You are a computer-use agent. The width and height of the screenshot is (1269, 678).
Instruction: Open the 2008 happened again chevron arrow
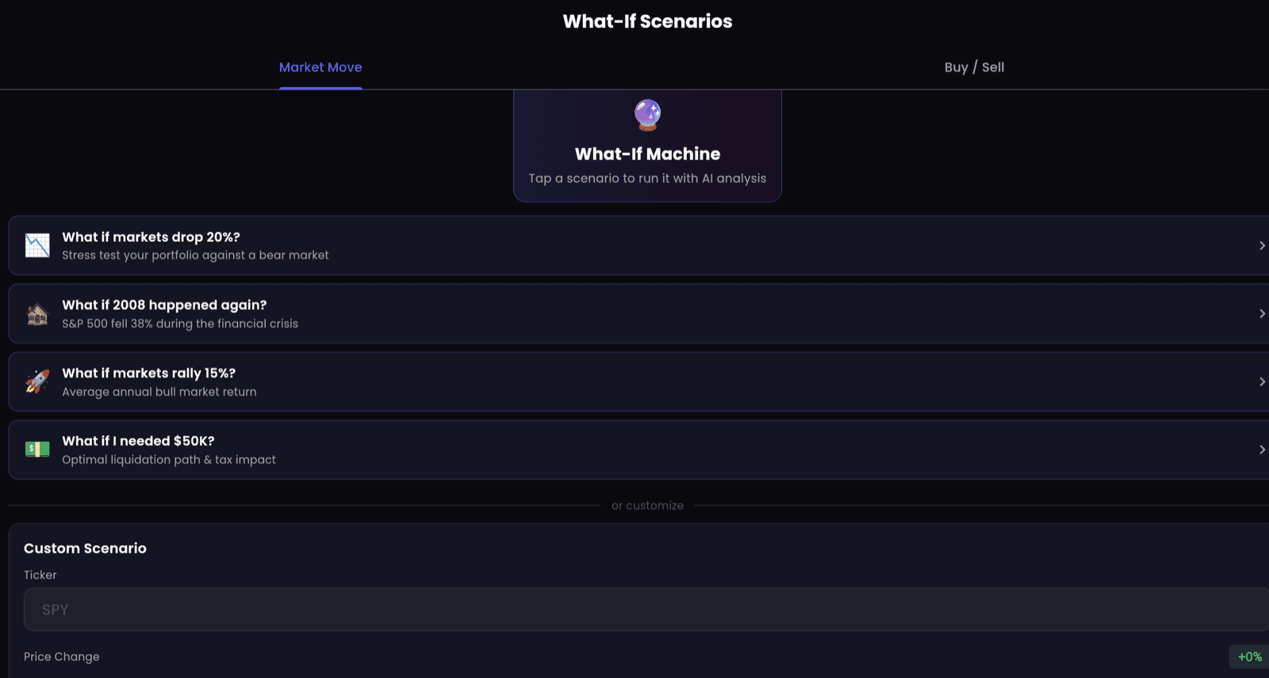click(x=1261, y=314)
